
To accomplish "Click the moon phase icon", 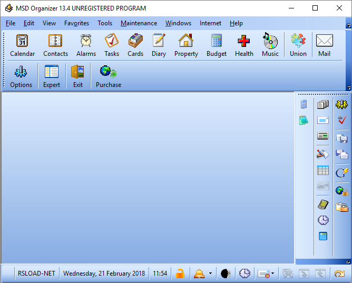I will (x=226, y=274).
